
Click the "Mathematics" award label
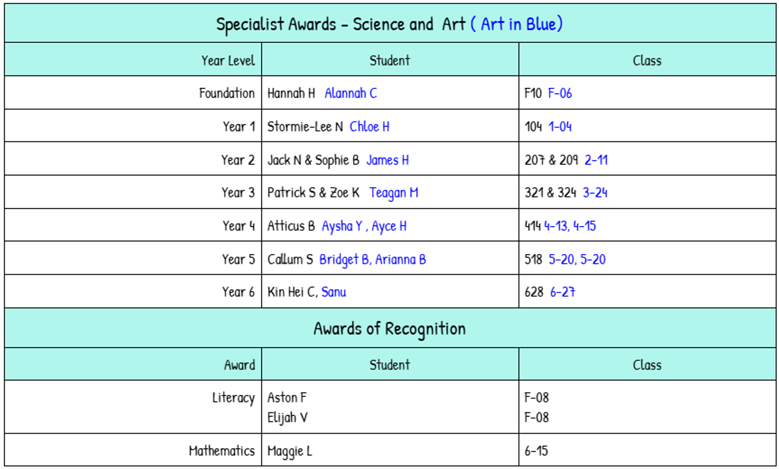[221, 451]
